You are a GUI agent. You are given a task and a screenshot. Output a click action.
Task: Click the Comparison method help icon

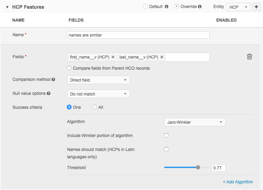click(x=53, y=79)
